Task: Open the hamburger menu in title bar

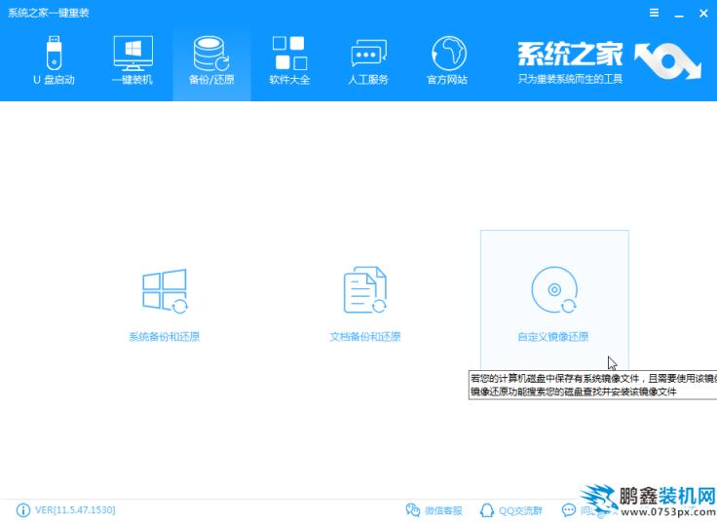Action: [x=655, y=13]
